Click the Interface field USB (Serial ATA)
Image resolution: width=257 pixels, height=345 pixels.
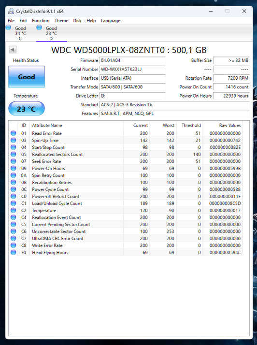(x=132, y=78)
